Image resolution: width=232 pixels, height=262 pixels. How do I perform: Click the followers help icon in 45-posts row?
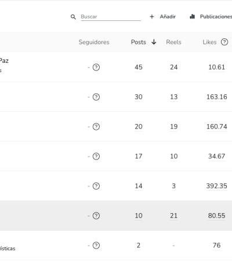[96, 68]
